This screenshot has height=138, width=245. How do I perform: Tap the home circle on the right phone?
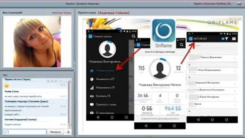coord(212,120)
